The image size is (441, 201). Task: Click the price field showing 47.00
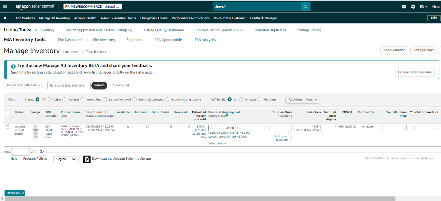[222, 128]
